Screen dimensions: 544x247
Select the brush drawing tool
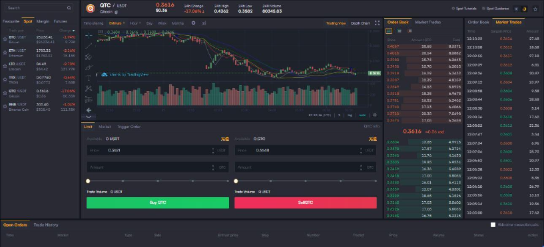[89, 68]
